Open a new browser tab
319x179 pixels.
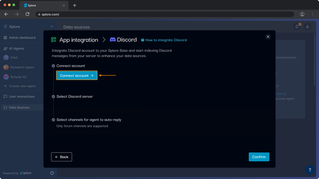pos(75,5)
